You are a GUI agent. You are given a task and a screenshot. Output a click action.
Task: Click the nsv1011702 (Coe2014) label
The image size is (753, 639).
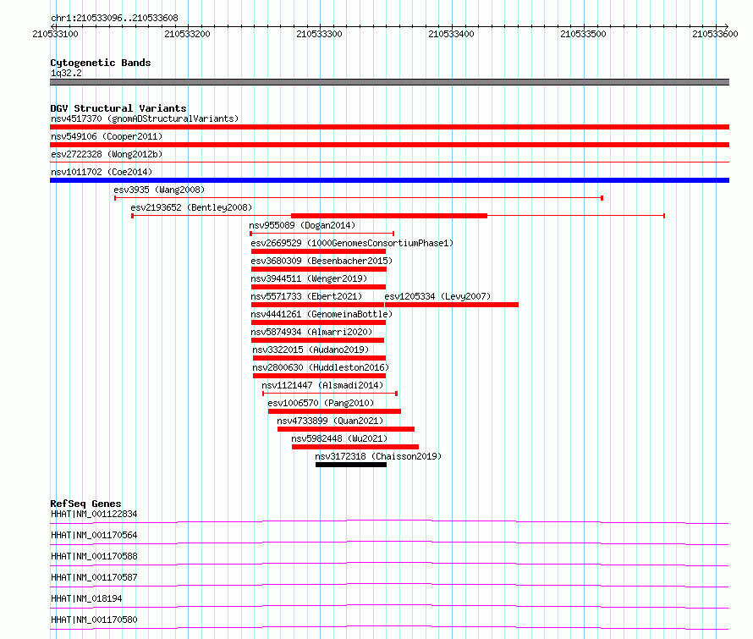(x=102, y=172)
